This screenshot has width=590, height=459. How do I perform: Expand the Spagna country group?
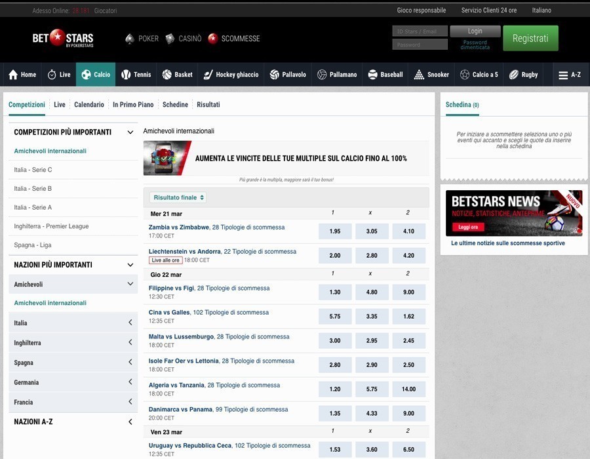point(130,362)
